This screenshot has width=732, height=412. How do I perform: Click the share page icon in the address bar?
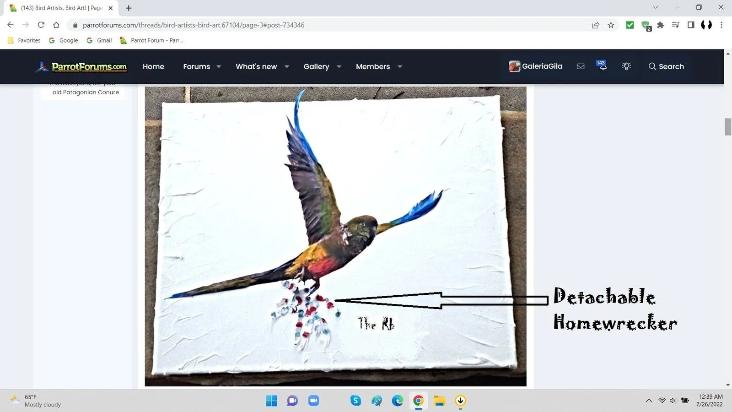596,25
